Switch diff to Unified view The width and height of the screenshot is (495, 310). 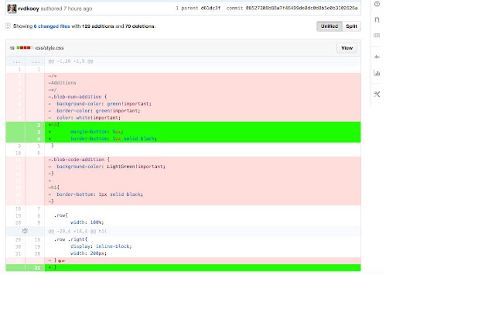(329, 26)
